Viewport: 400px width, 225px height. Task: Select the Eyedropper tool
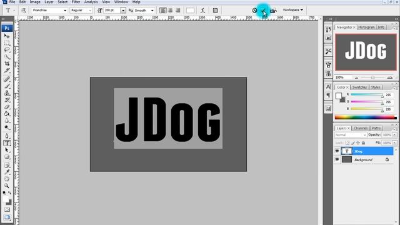coord(7,172)
